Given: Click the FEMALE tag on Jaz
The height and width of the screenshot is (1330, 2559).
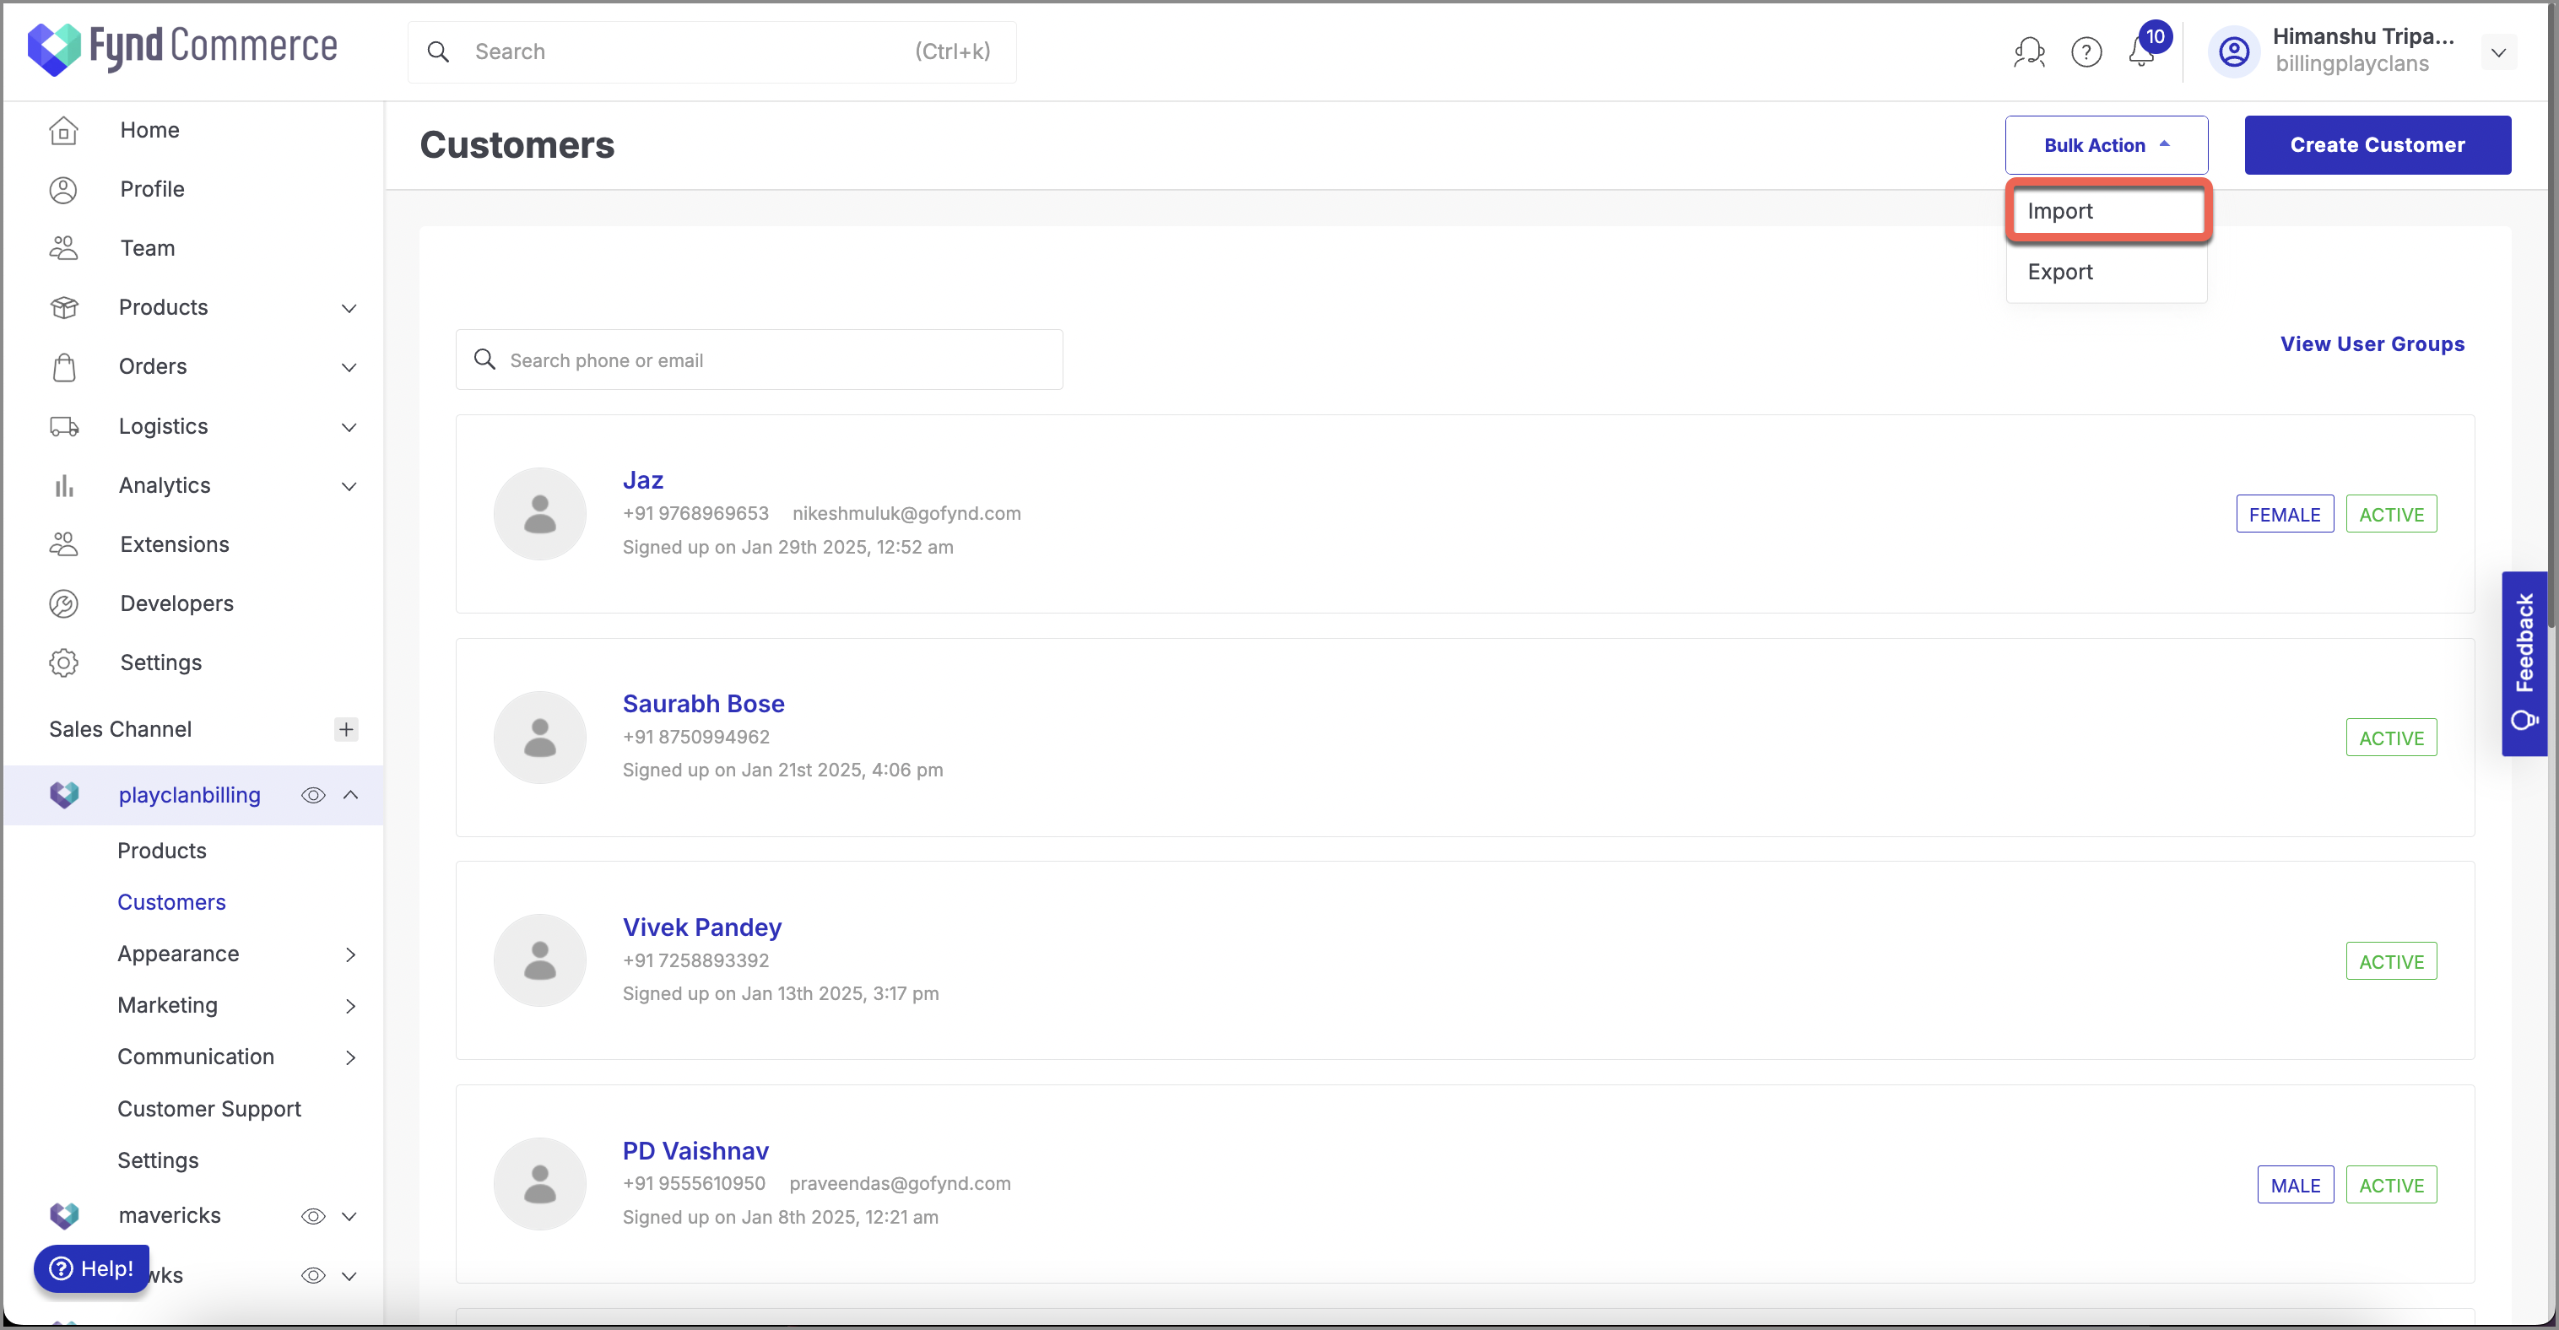Looking at the screenshot, I should [2284, 515].
